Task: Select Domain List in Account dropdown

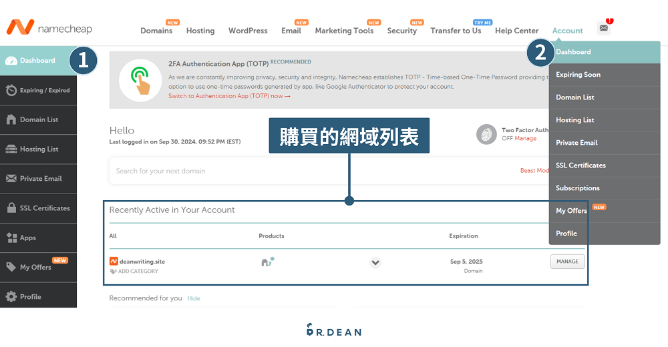Action: pos(605,97)
